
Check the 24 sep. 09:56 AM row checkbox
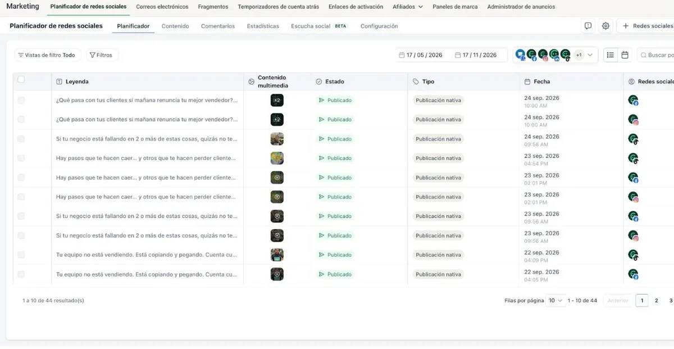(21, 139)
